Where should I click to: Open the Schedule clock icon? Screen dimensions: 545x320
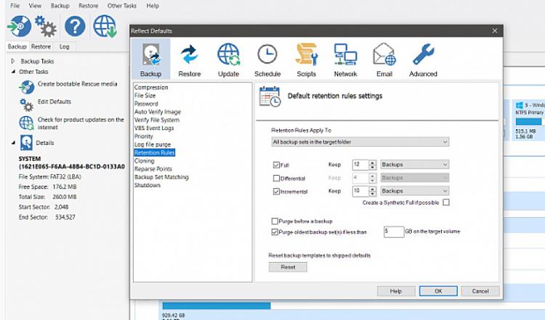pos(267,56)
